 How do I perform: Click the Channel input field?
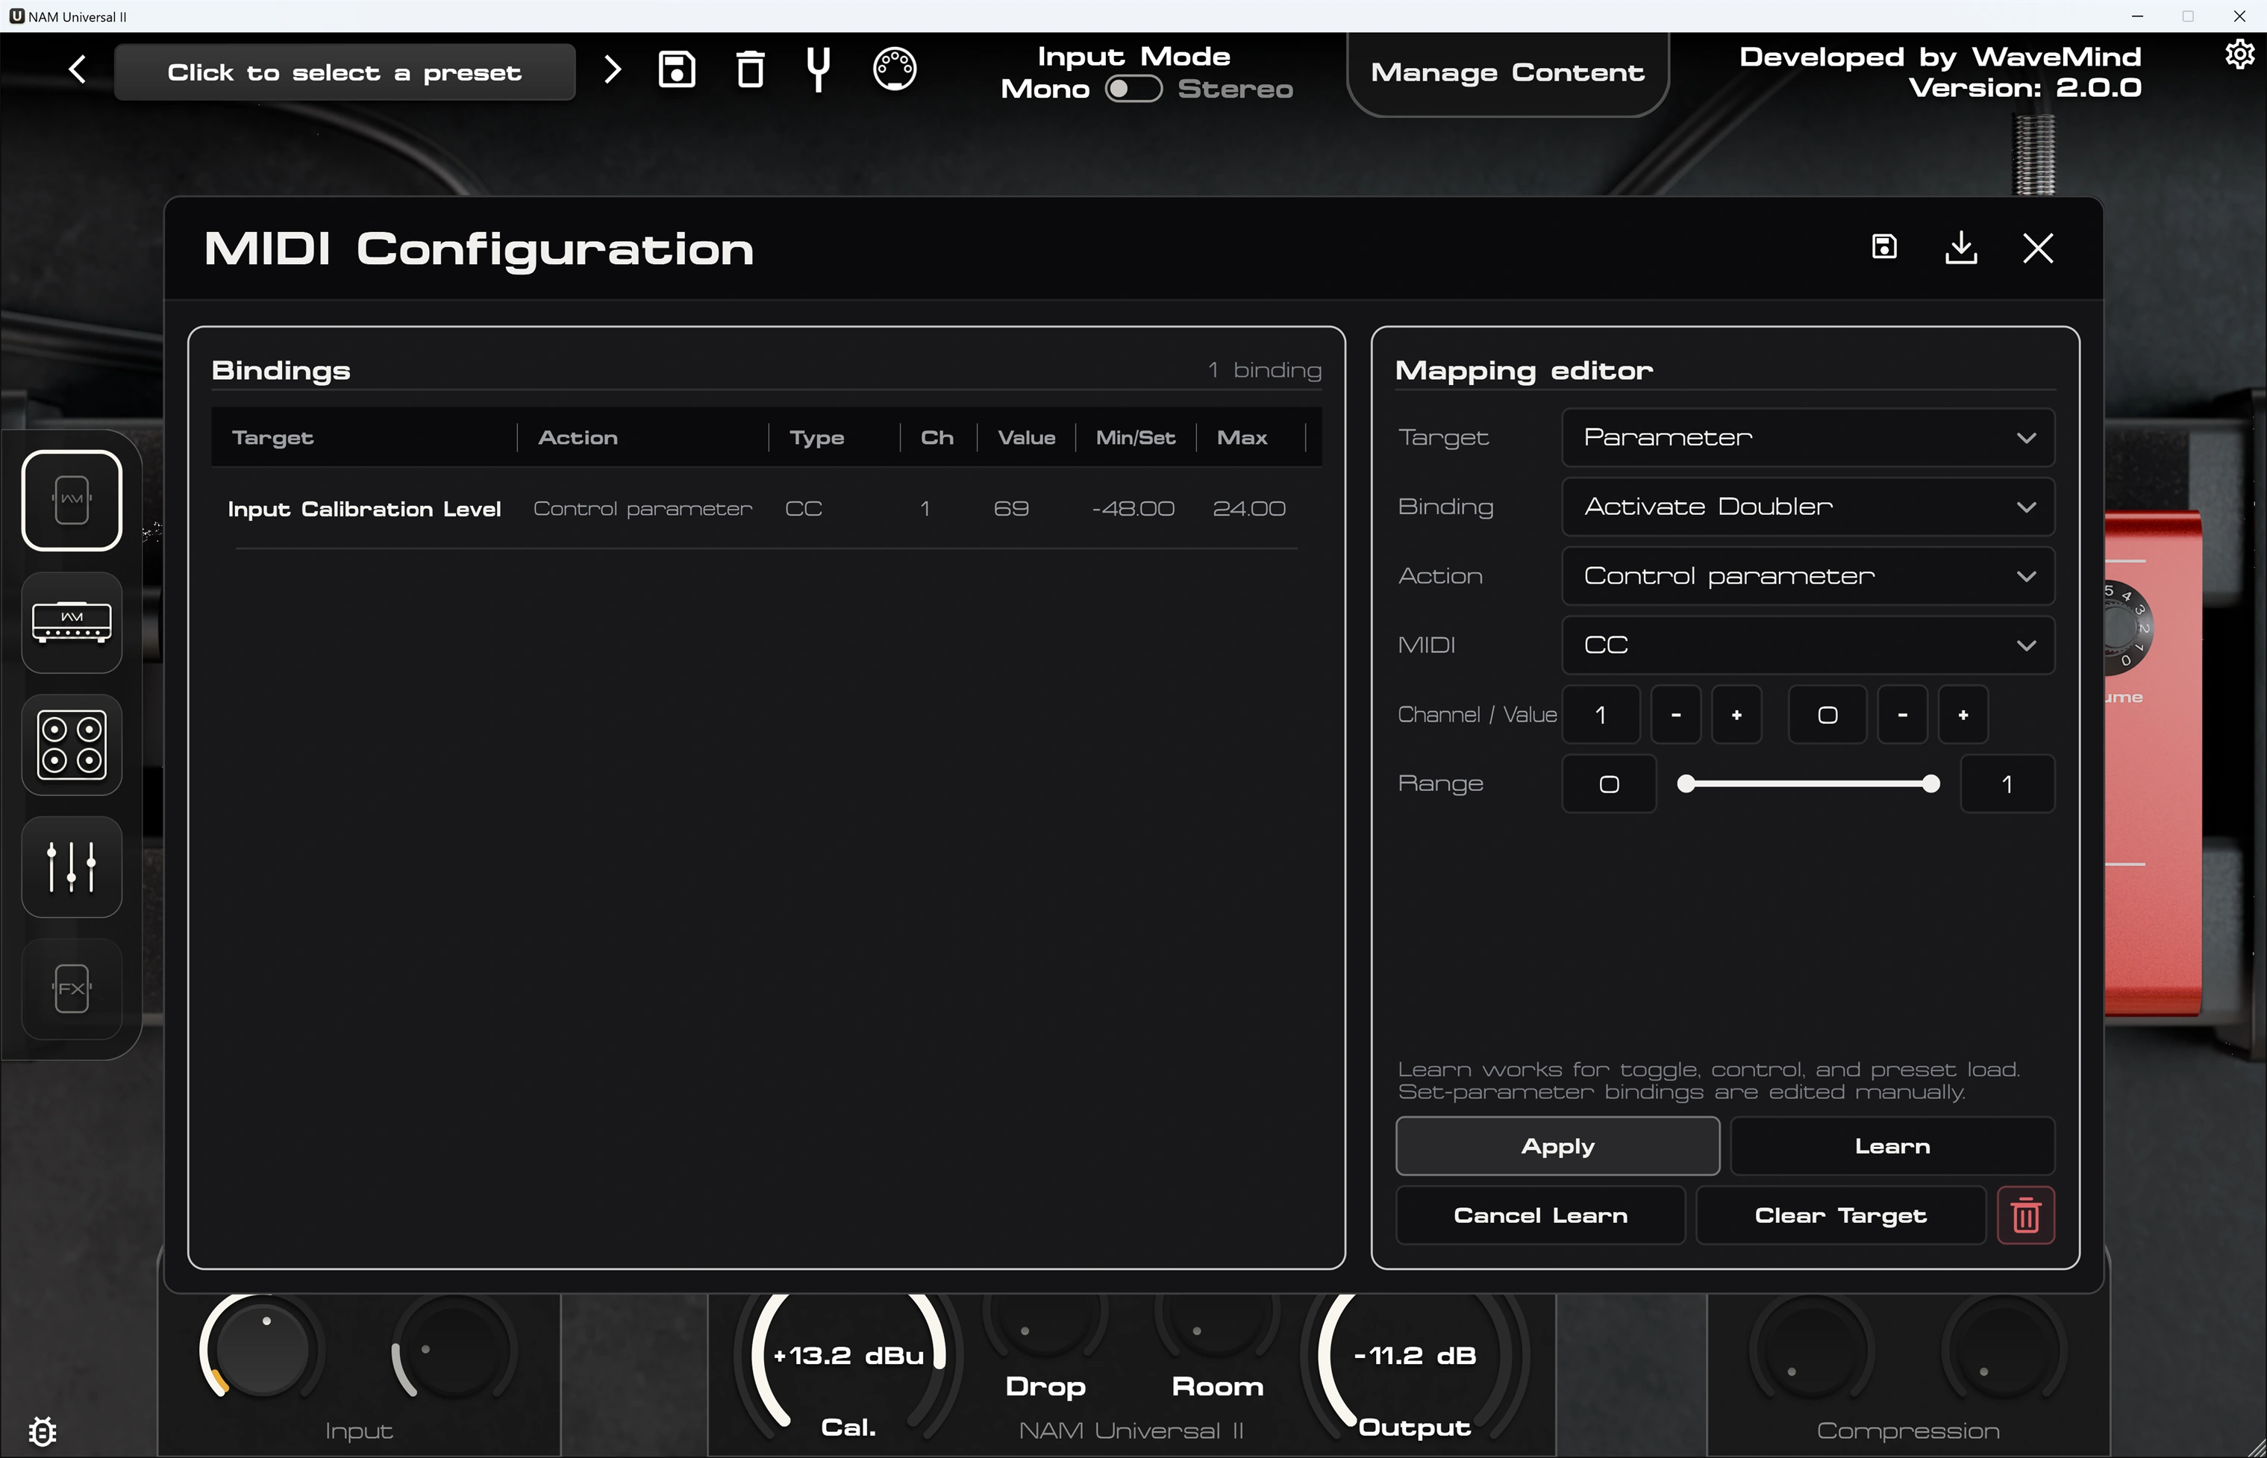pos(1601,715)
